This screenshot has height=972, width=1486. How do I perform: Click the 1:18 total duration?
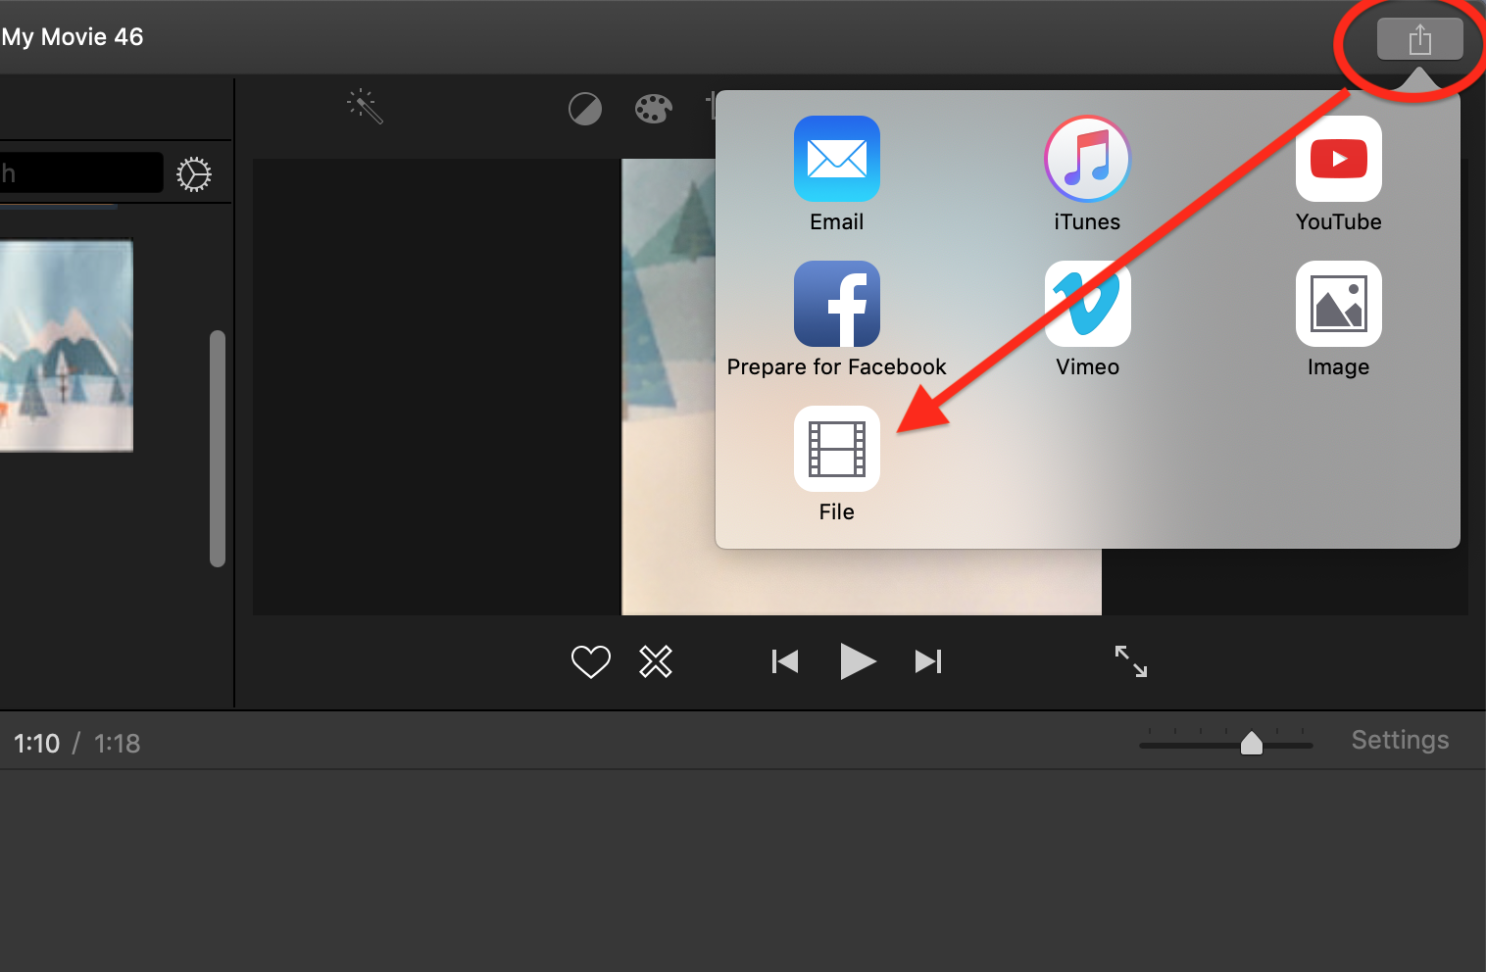point(118,744)
